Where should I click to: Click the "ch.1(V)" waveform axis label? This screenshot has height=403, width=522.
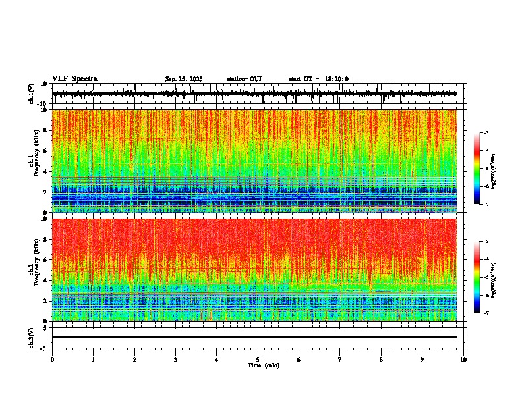click(32, 94)
